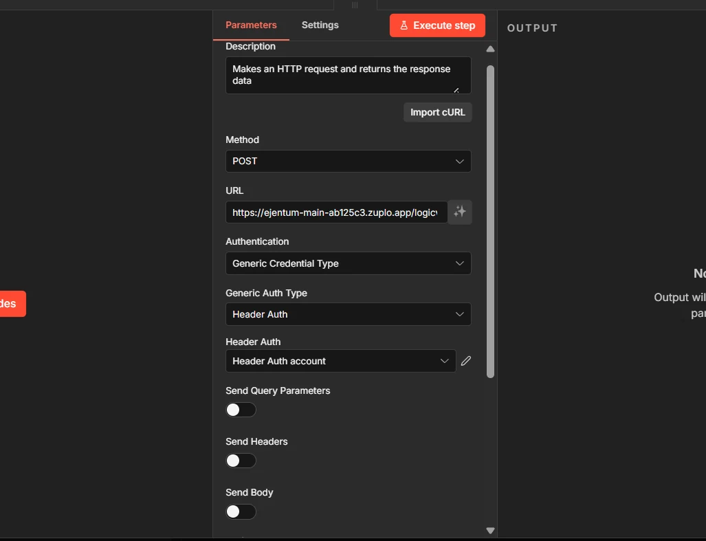Open the Method dropdown showing POST

pos(348,161)
